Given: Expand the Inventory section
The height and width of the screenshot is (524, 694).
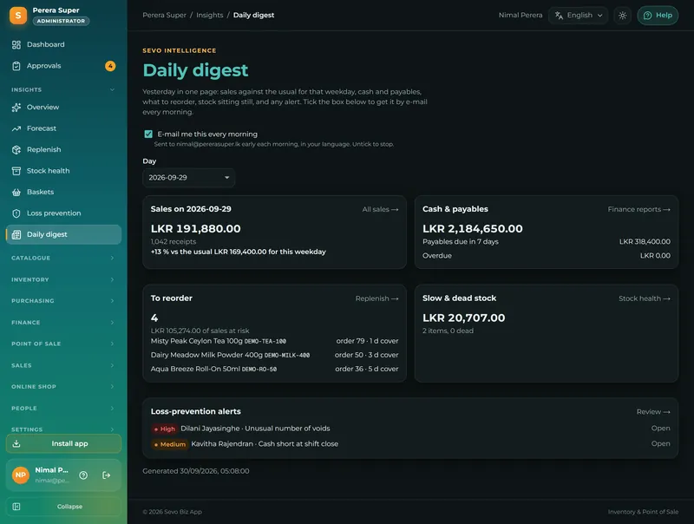Looking at the screenshot, I should pyautogui.click(x=63, y=279).
